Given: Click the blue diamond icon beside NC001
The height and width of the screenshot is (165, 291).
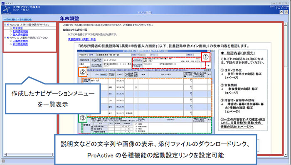Looking at the screenshot, I should tap(8, 25).
